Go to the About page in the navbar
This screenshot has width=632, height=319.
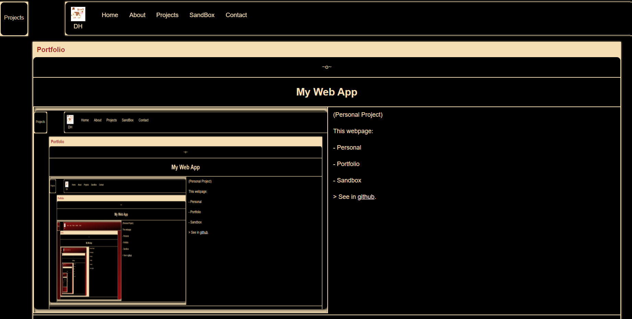[x=137, y=15]
